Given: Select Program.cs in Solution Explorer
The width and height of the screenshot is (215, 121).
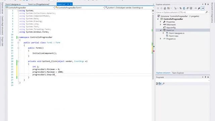Looking at the screenshot, I should pyautogui.click(x=171, y=39).
